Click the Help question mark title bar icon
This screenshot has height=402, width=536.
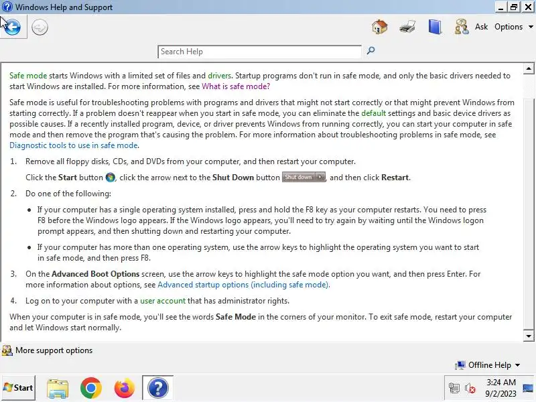7,7
